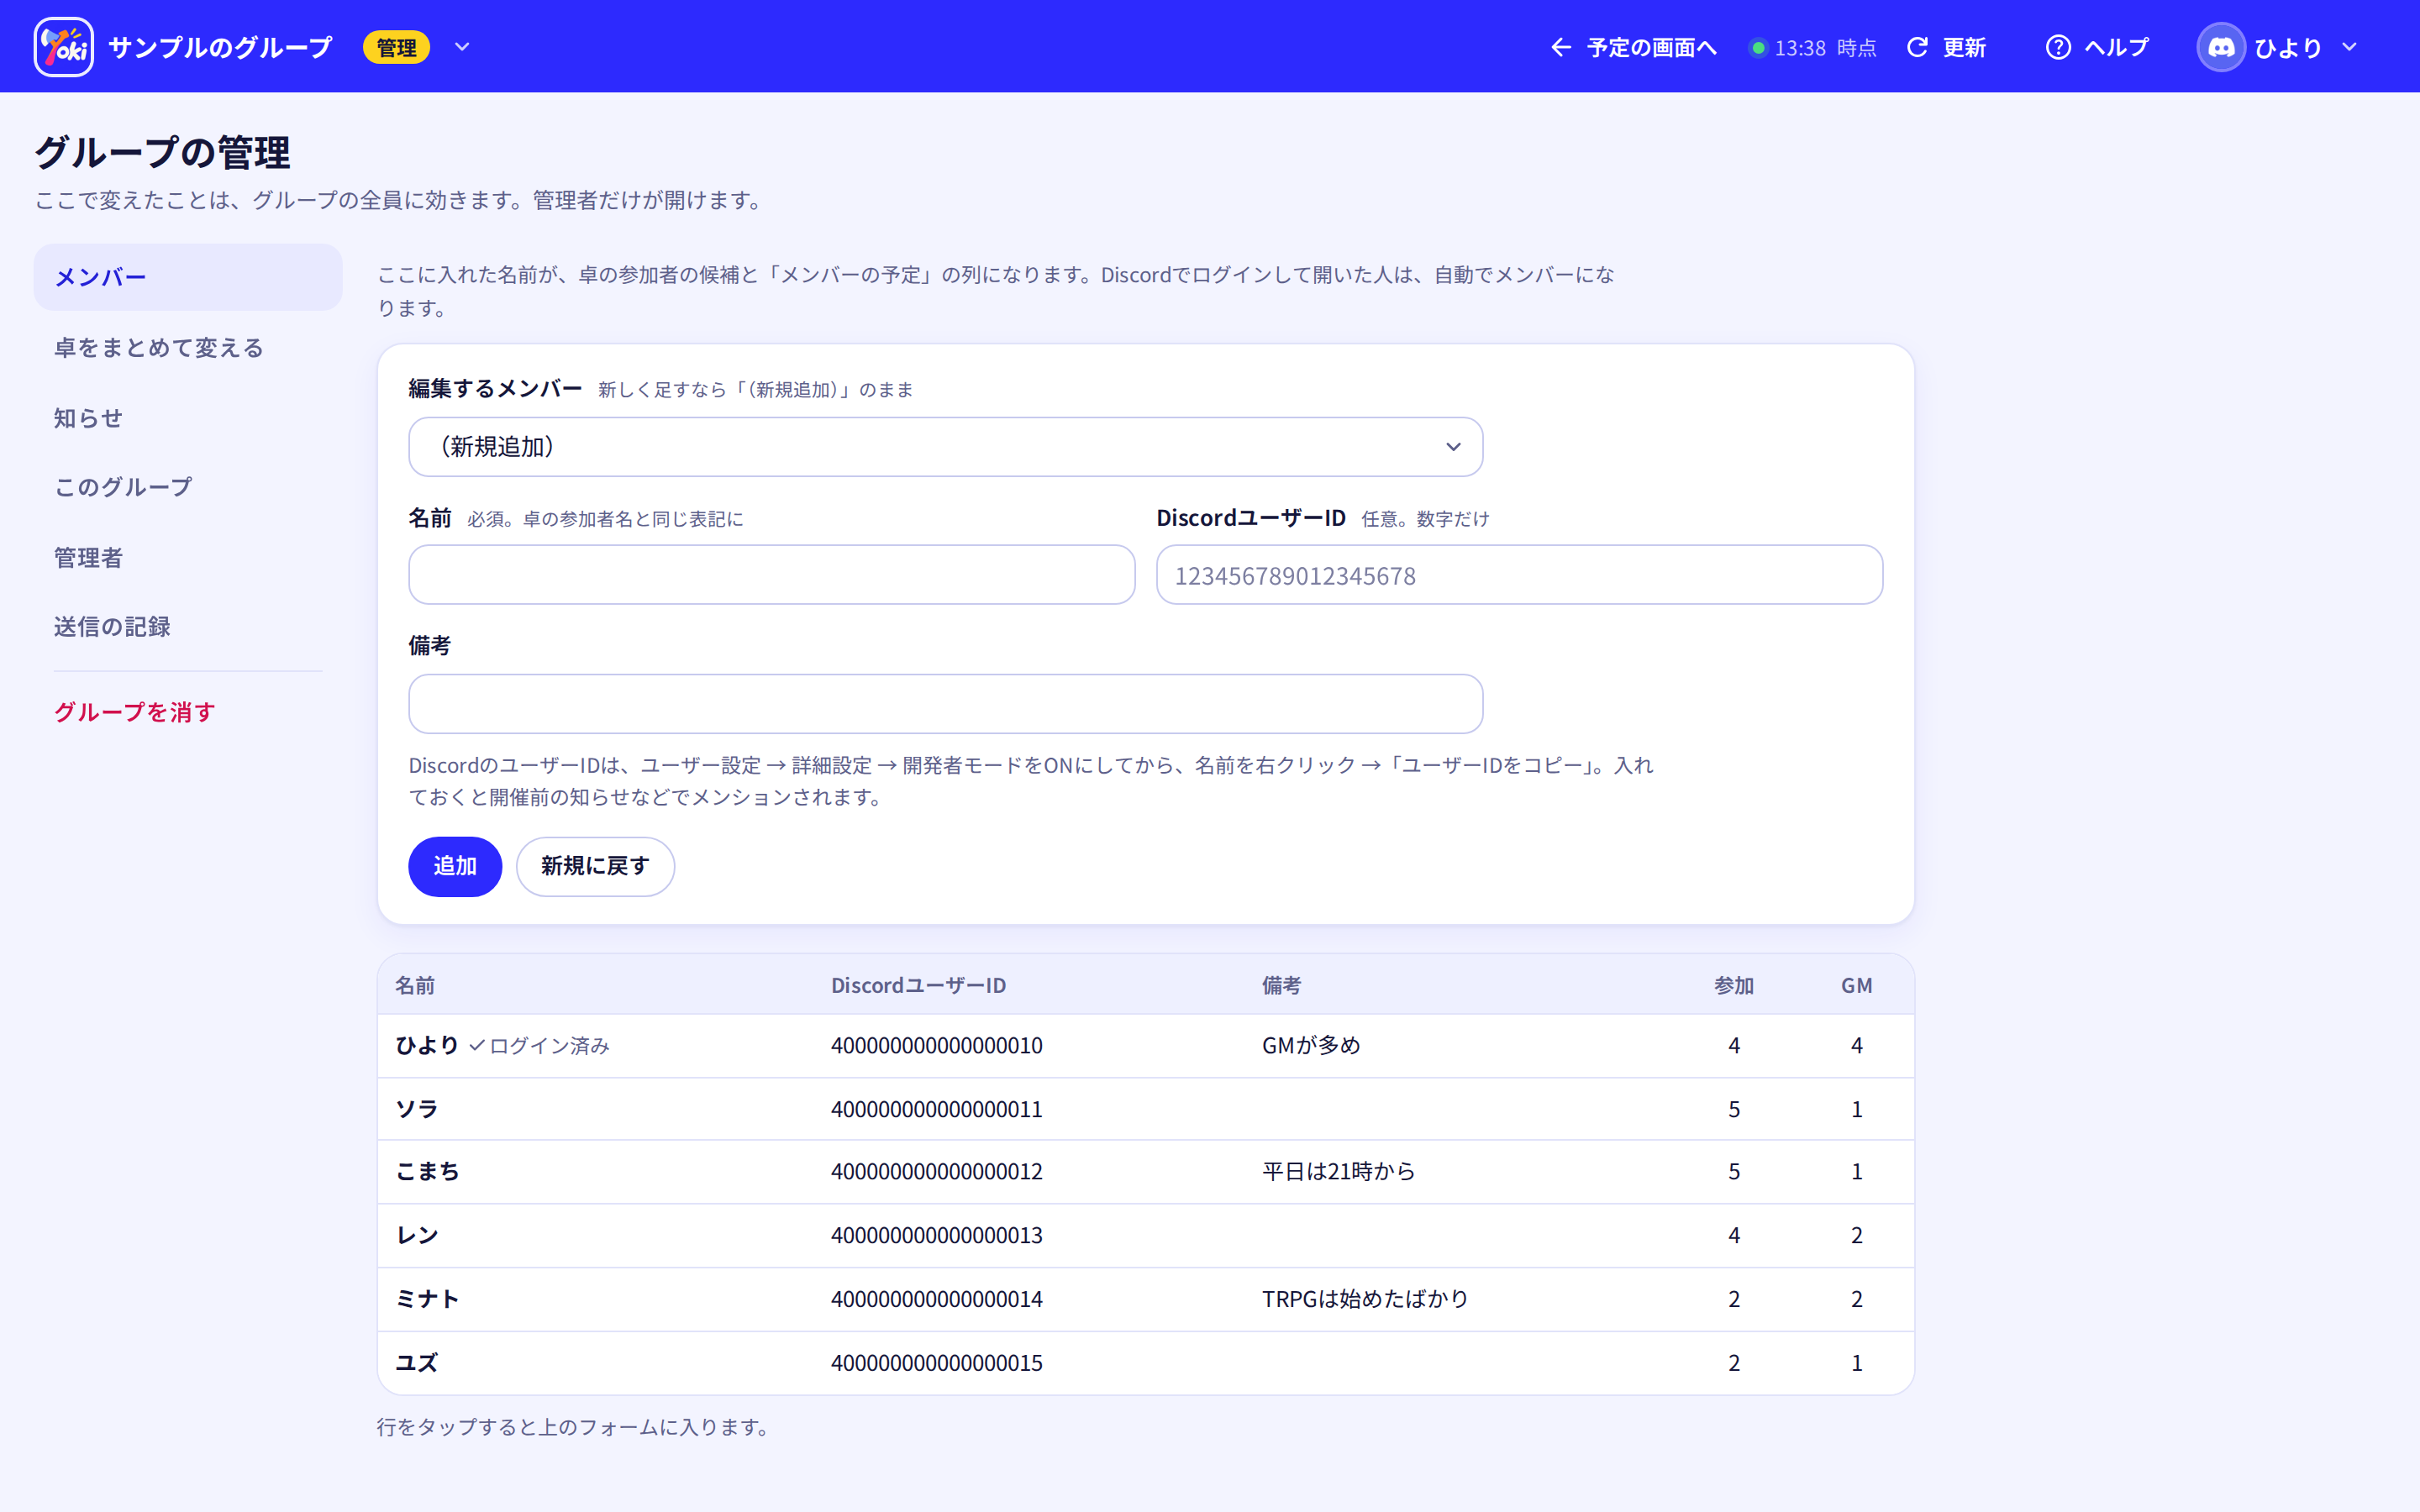Expand the group switcher chevron beside 管理
The width and height of the screenshot is (2420, 1512).
462,47
